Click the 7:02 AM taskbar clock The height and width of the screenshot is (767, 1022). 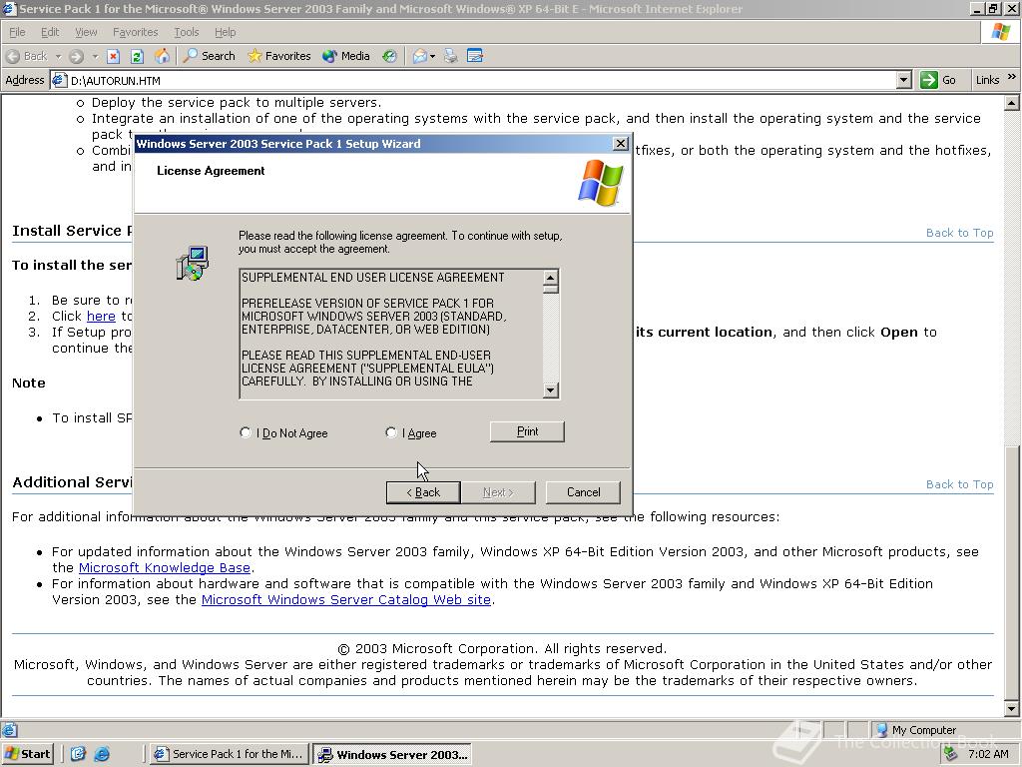pos(988,754)
